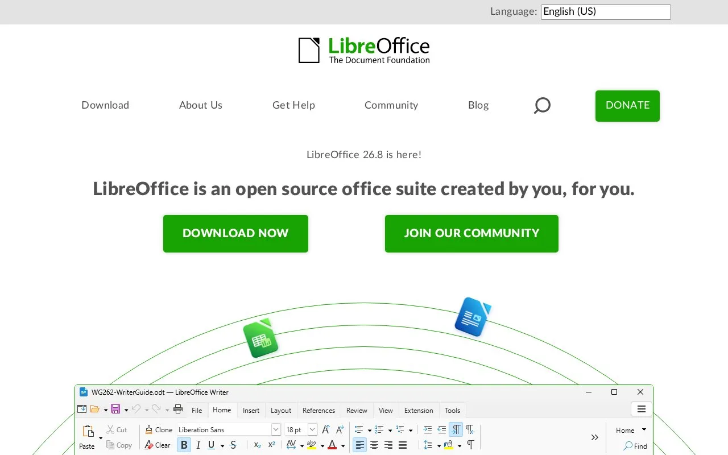Click the JOIN OUR COMMUNITY button
Viewport: 728px width, 455px height.
click(471, 234)
